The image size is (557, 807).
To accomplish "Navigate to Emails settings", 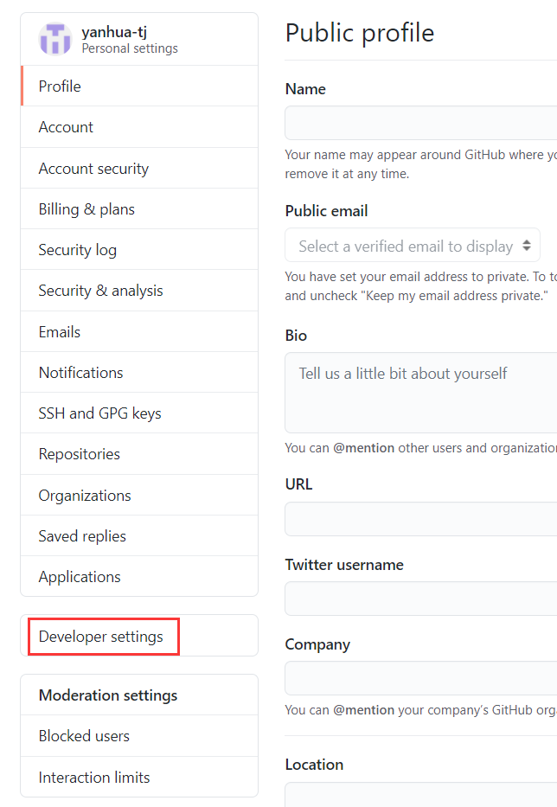I will tap(139, 331).
